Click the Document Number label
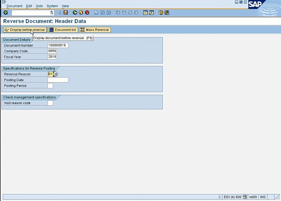The image size is (281, 201). pos(19,45)
